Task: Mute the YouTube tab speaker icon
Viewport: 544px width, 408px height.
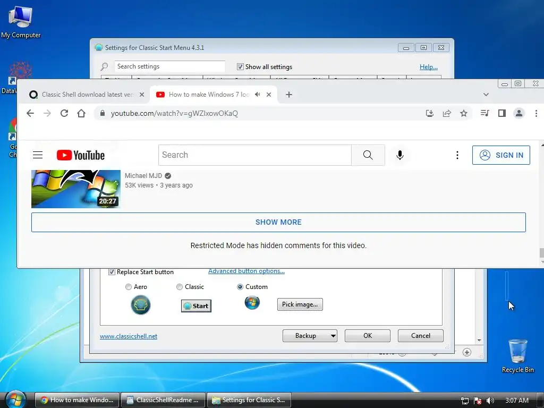Action: (258, 95)
